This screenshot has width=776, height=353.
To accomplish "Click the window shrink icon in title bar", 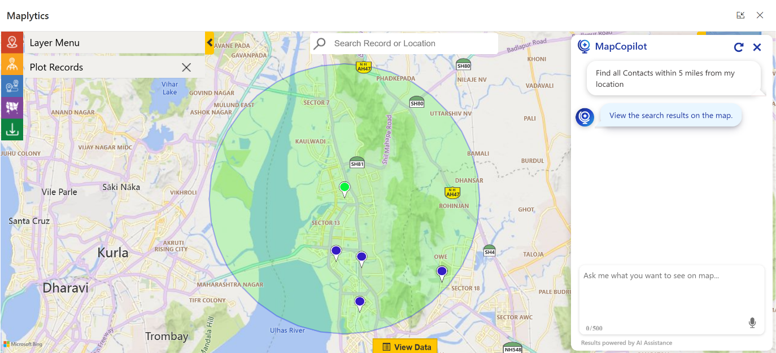I will (x=740, y=16).
